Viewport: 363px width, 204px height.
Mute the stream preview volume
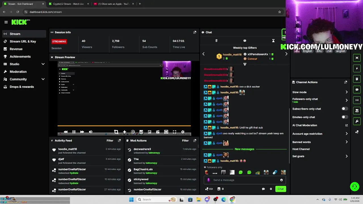[x=90, y=132]
